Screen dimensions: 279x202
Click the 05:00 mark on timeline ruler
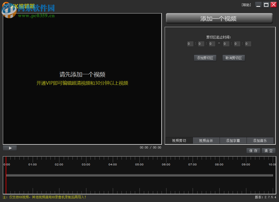(x=139, y=164)
